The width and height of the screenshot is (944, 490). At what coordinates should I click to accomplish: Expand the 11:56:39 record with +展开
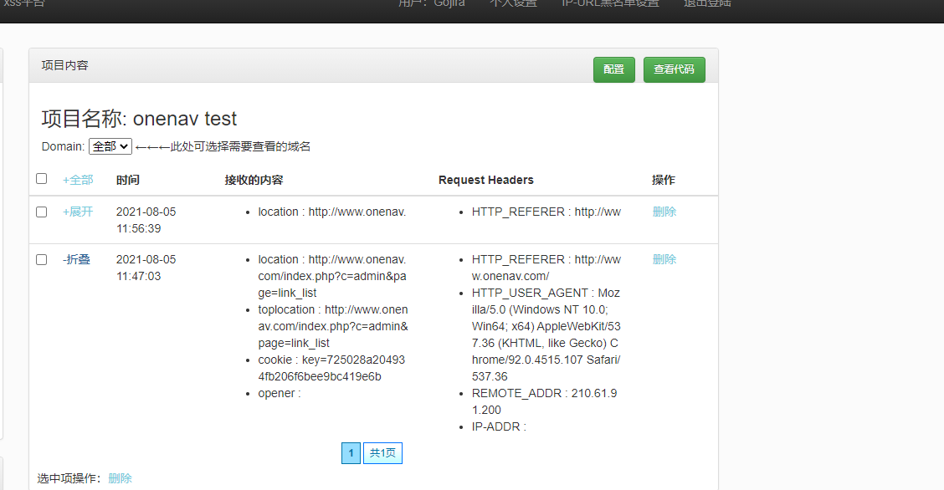tap(78, 212)
